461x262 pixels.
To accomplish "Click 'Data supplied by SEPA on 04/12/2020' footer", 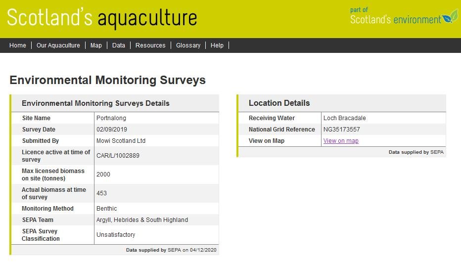I will click(171, 250).
